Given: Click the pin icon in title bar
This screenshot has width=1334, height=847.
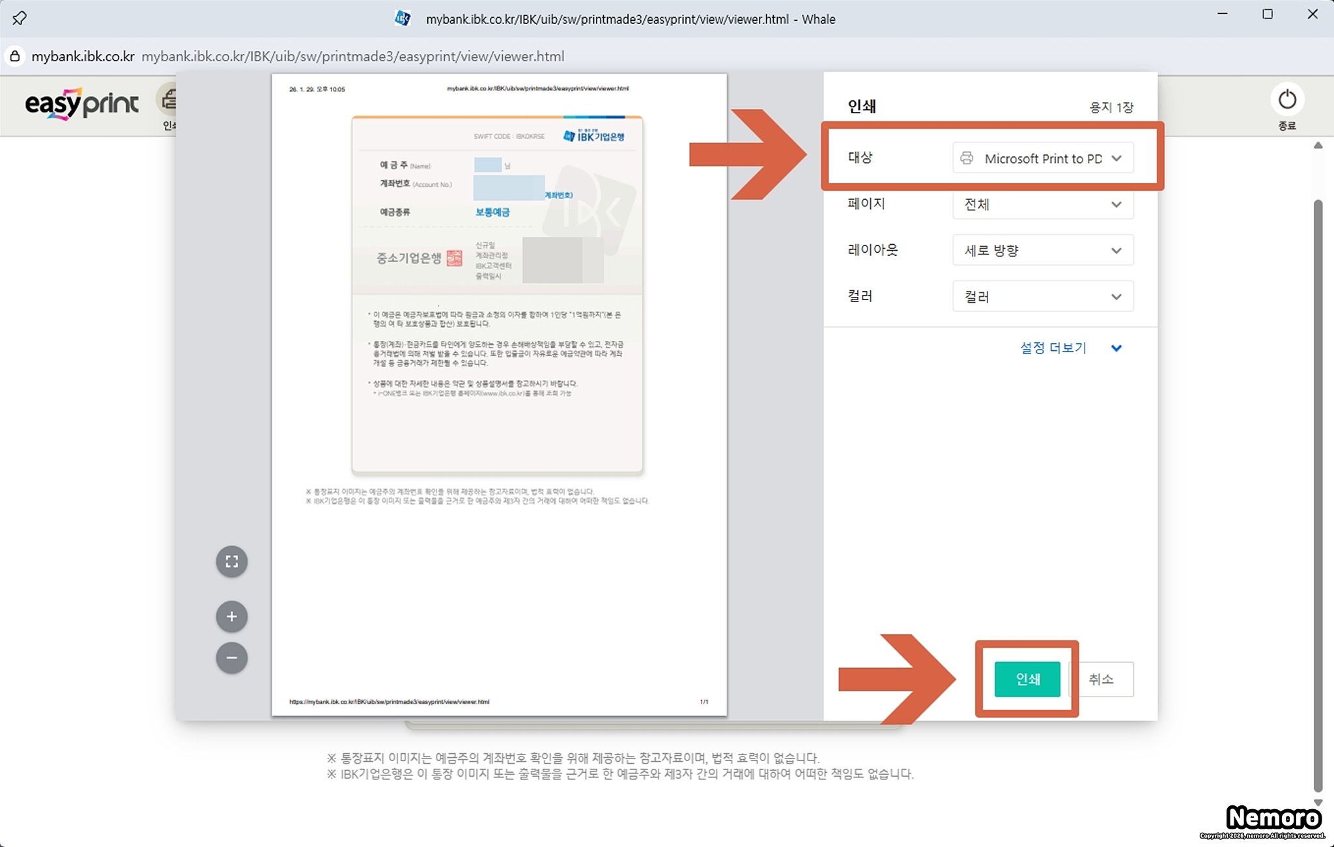Looking at the screenshot, I should coord(20,18).
